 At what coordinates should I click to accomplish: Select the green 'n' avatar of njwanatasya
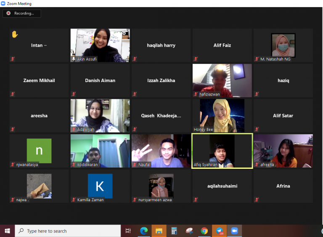[x=39, y=151]
